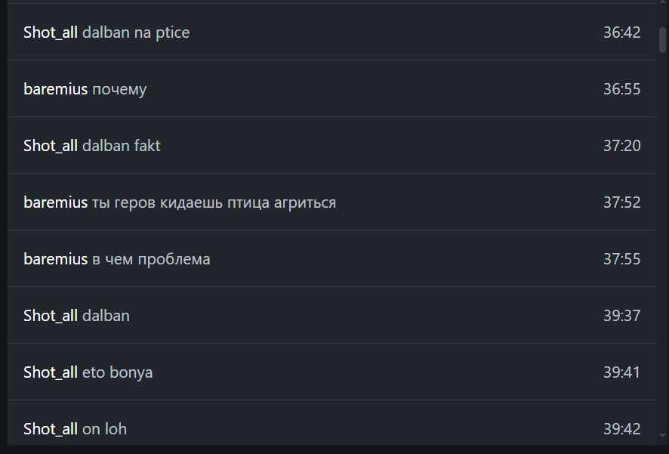Jump to timestamp 36:42
Viewport: 669px width, 454px height.
click(621, 32)
